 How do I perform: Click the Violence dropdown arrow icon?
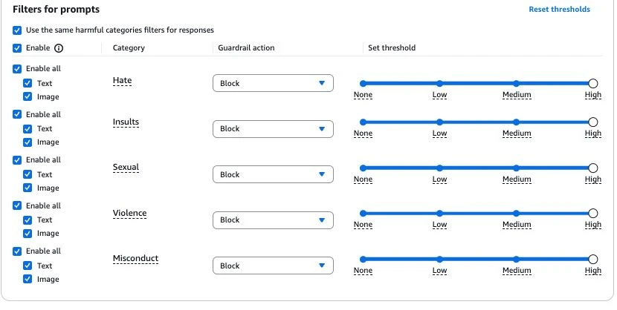[x=321, y=220]
